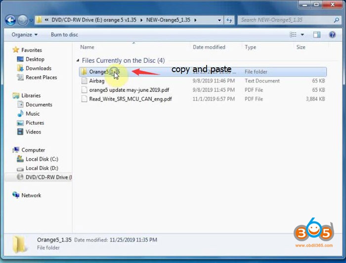Expand arrow after DVD/CD-RW Drive breadcrumb
This screenshot has width=346, height=263.
(141, 20)
